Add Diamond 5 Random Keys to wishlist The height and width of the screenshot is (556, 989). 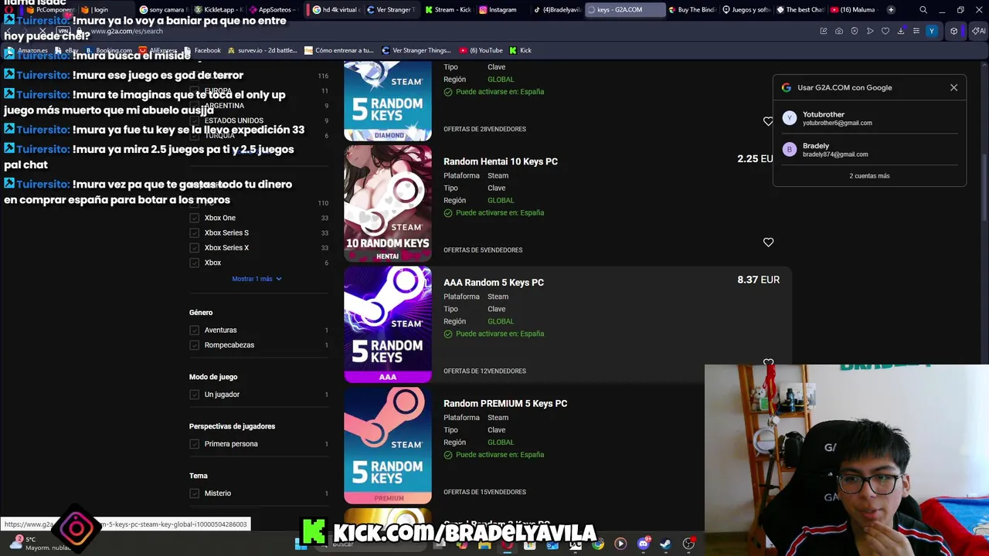point(768,121)
